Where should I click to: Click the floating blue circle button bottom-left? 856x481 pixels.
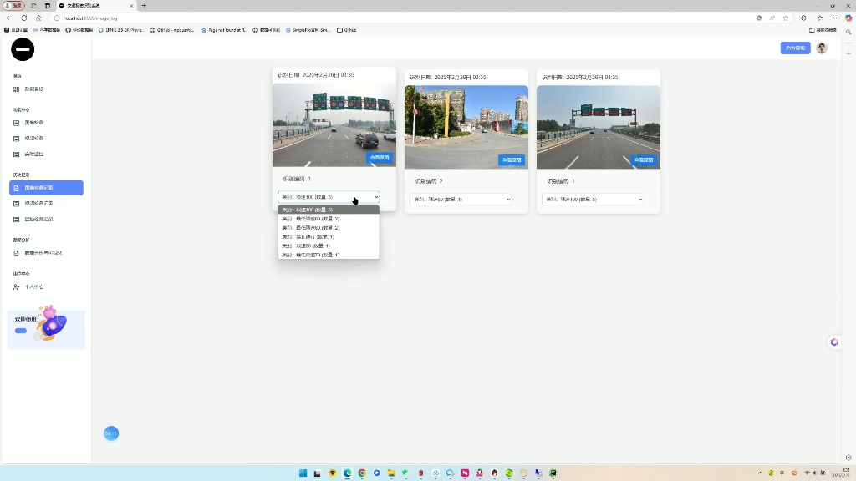click(x=111, y=433)
